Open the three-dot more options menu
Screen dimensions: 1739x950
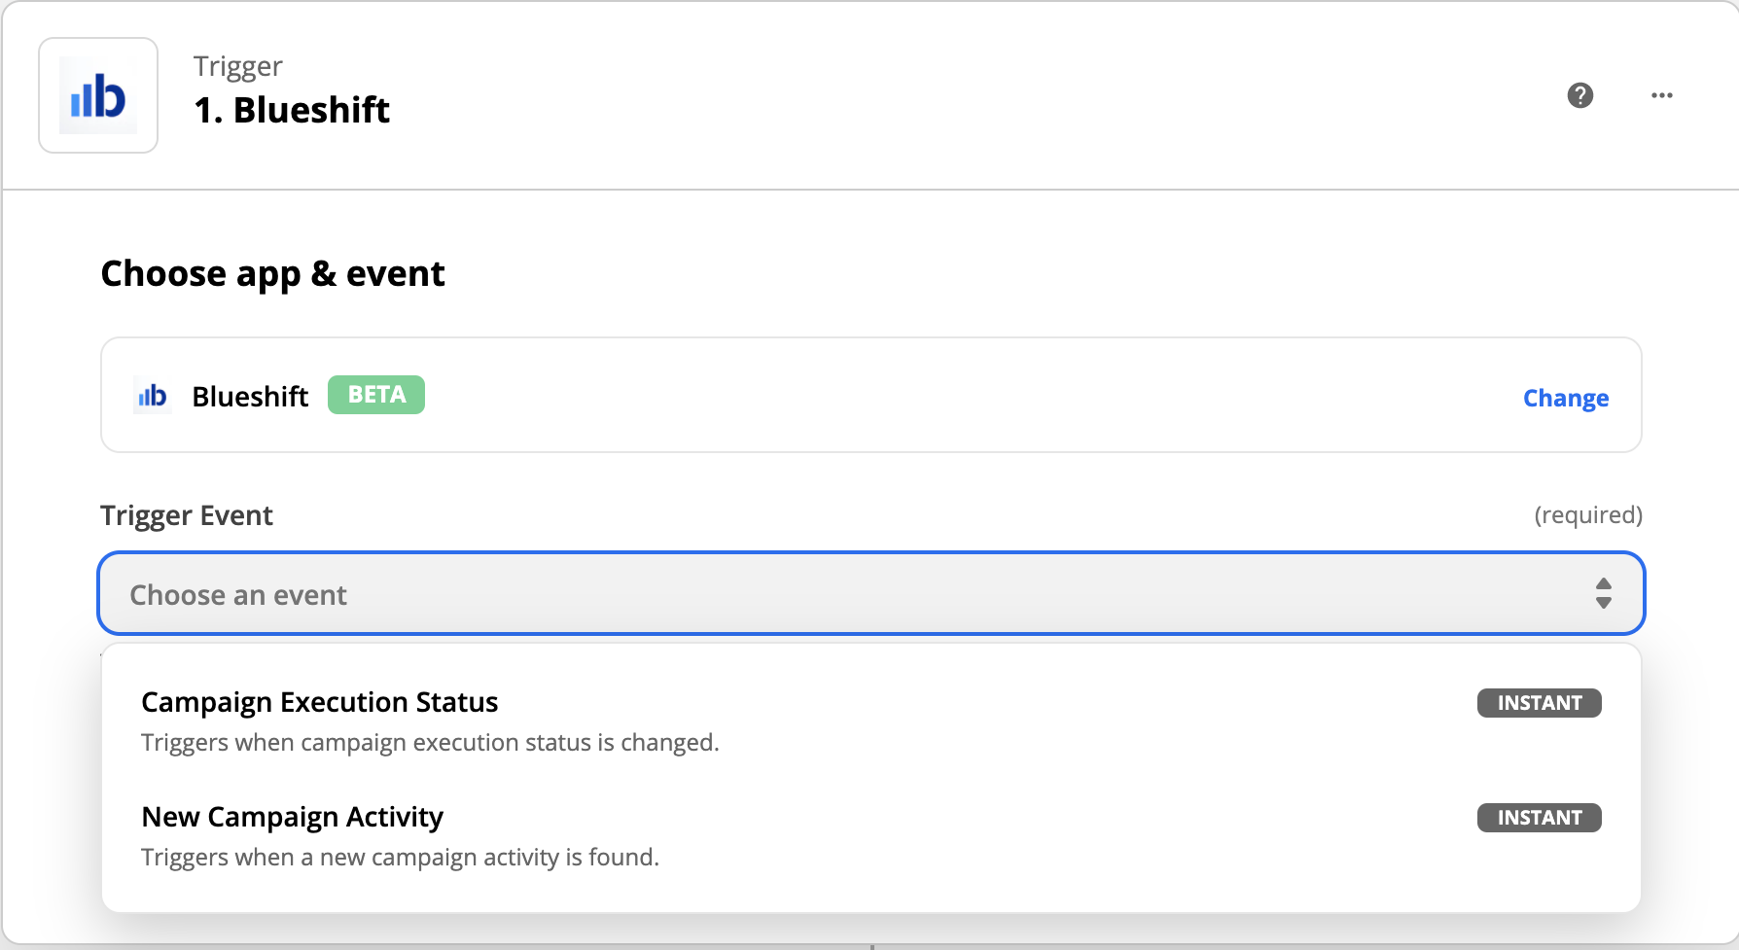1662,95
